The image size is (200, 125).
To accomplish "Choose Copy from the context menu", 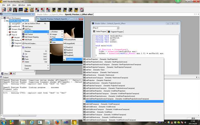I will 36,56.
